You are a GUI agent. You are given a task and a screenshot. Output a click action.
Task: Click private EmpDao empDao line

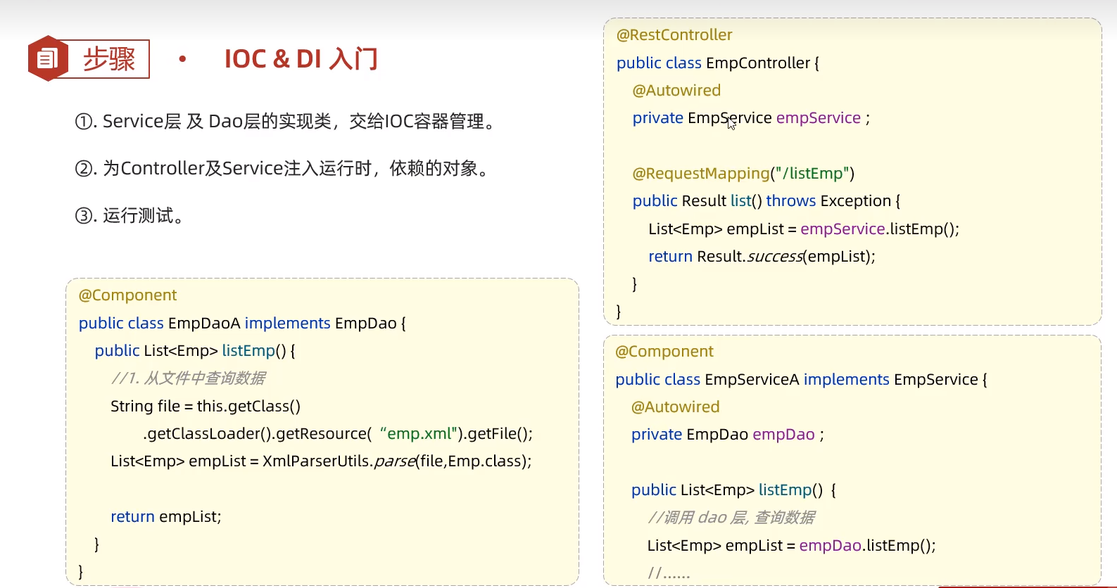tap(728, 435)
